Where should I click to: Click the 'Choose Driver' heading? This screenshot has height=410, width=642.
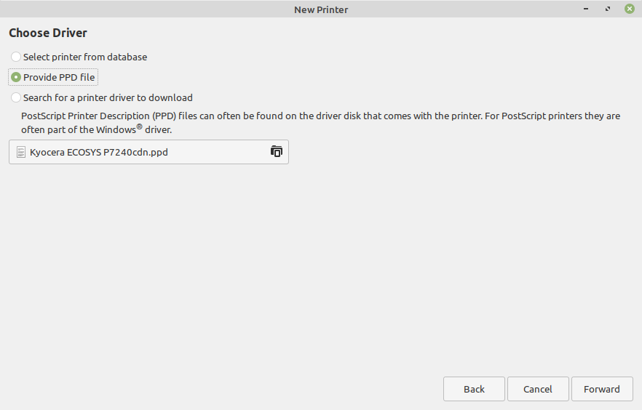48,33
